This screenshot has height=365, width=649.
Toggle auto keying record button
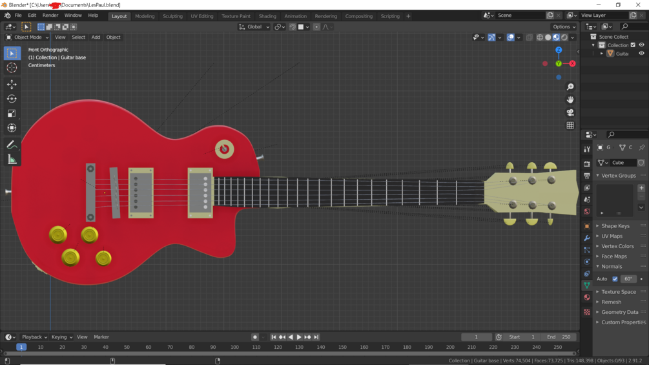[x=255, y=337]
